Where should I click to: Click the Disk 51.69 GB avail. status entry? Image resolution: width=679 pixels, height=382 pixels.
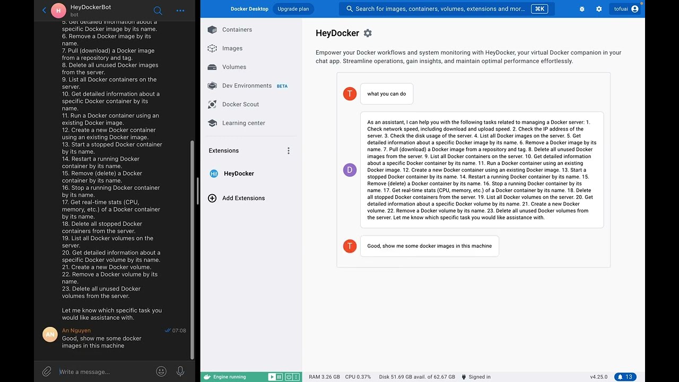pos(417,377)
